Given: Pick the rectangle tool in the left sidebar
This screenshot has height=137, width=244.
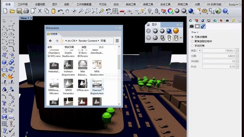Looking at the screenshot, I should click(x=11, y=41).
